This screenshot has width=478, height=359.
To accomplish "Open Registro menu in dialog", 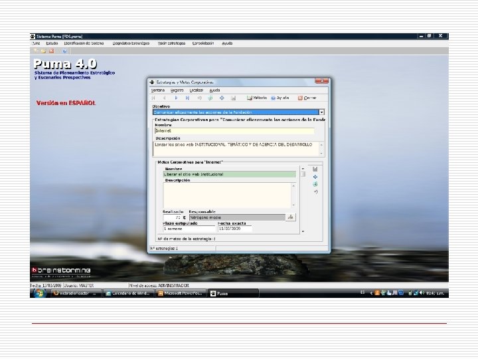I will click(x=177, y=90).
